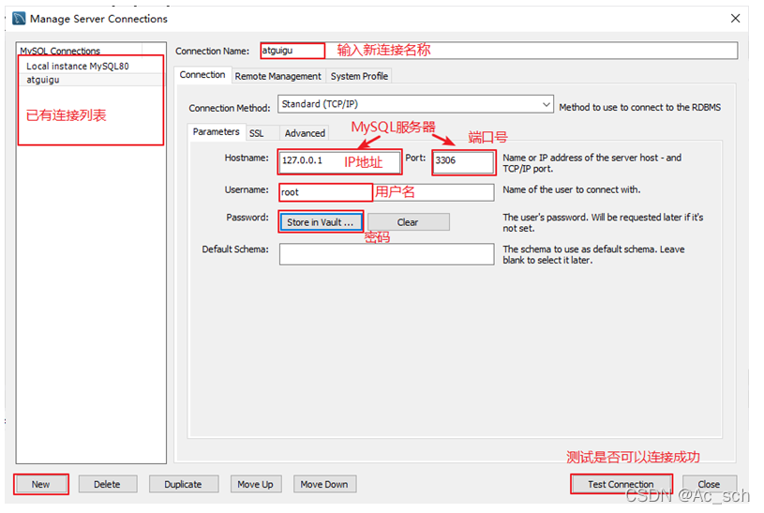Click Store in Vault button
The width and height of the screenshot is (764, 513).
[x=321, y=222]
